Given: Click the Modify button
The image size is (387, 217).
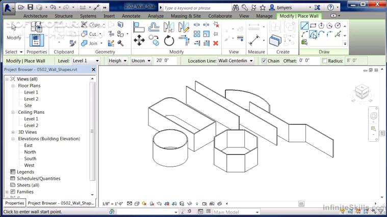Looking at the screenshot, I should 14,32.
